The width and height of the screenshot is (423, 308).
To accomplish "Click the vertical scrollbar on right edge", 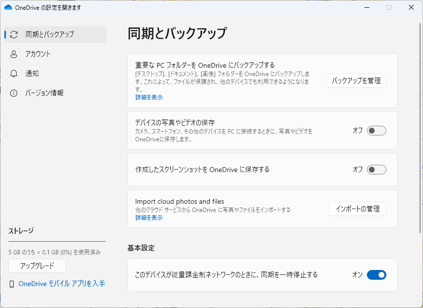I will (421, 128).
